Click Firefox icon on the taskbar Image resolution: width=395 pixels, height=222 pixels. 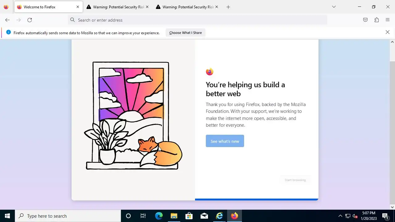coord(235,216)
